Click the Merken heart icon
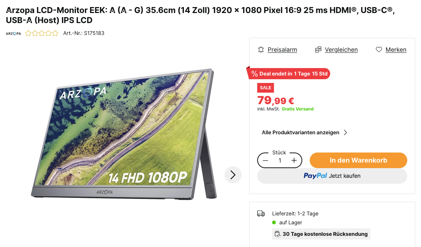This screenshot has height=247, width=421. click(379, 49)
